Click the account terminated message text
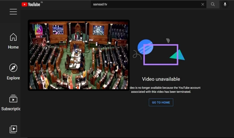Image resolution: width=234 pixels, height=138 pixels. pyautogui.click(x=165, y=90)
